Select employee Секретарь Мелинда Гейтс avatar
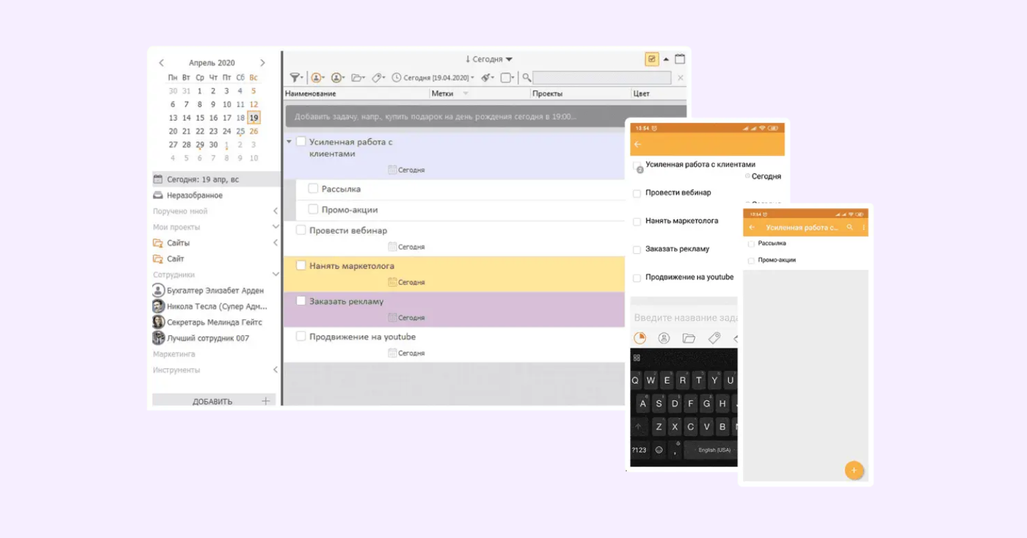1027x538 pixels. point(159,322)
